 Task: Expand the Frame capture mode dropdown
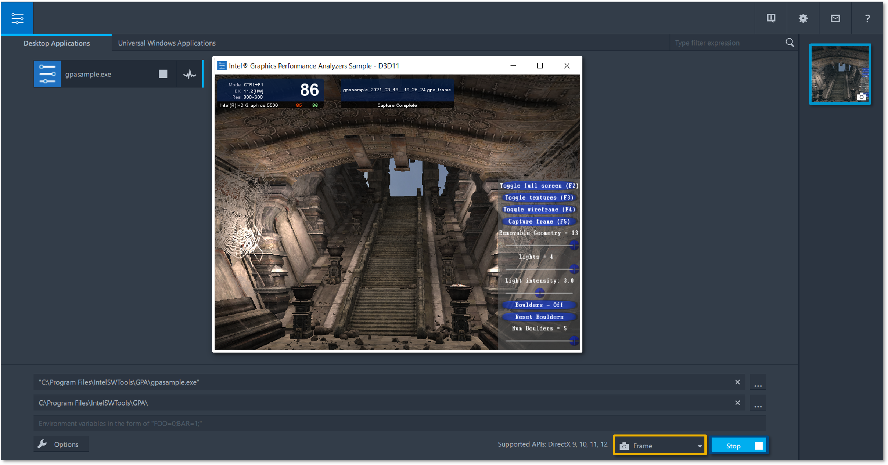click(699, 446)
